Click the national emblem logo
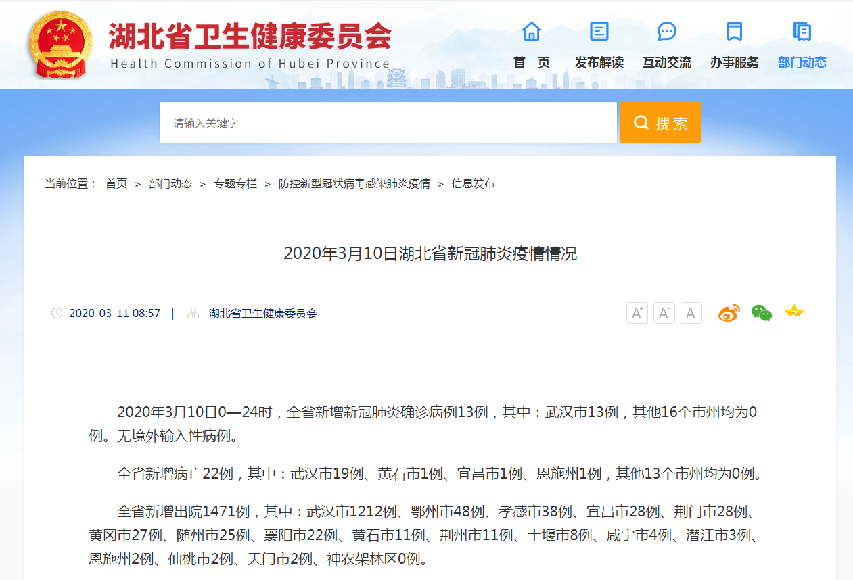853x580 pixels. click(61, 44)
